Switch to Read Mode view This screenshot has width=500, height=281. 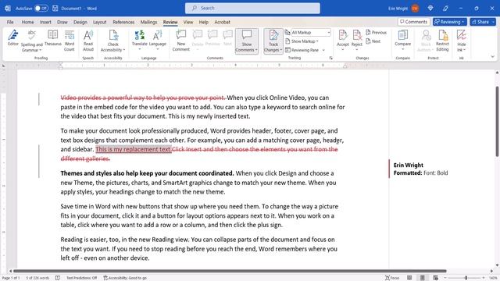(x=409, y=278)
